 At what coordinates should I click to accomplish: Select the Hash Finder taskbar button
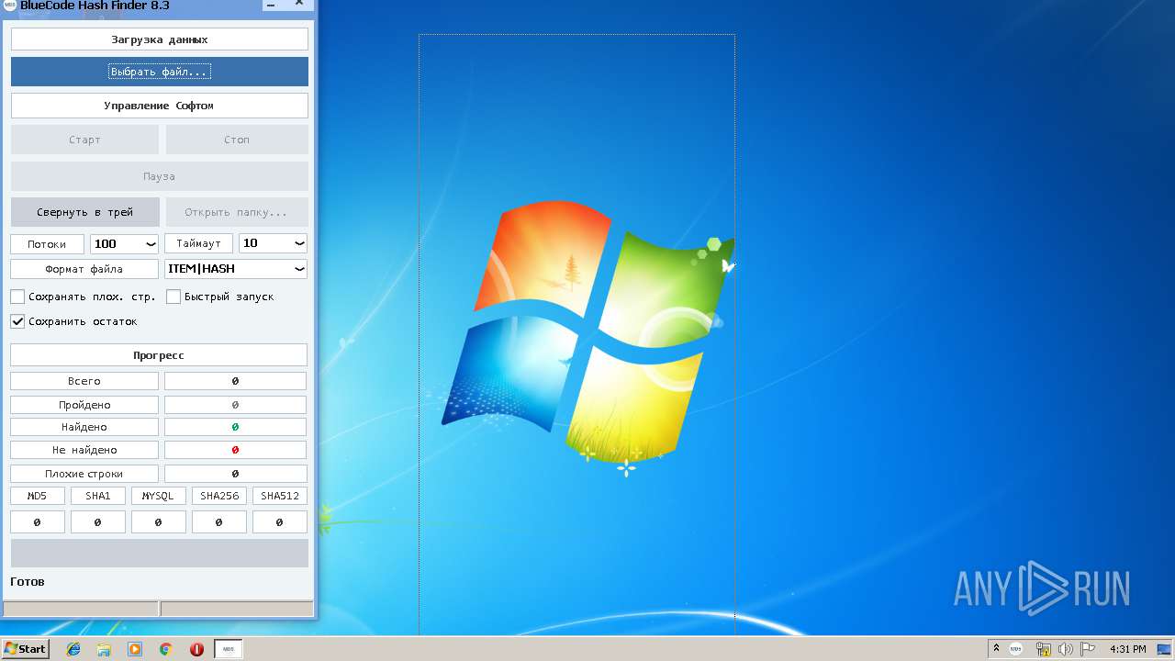(229, 649)
